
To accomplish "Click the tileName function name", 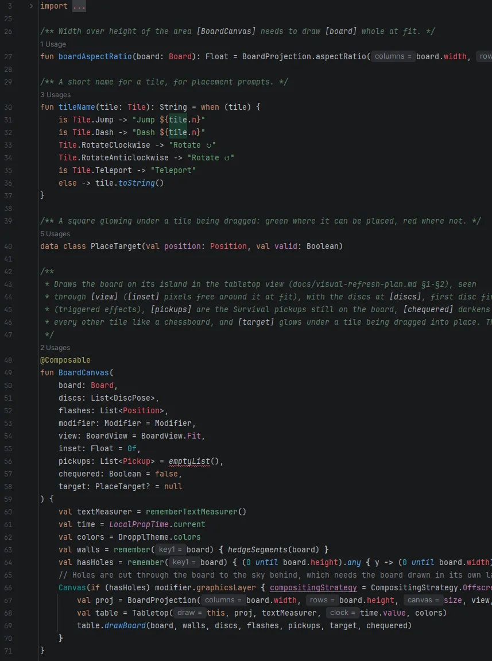I will [76, 107].
